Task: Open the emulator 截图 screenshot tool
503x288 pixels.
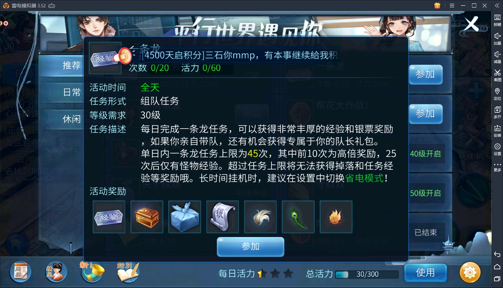Action: point(497,75)
